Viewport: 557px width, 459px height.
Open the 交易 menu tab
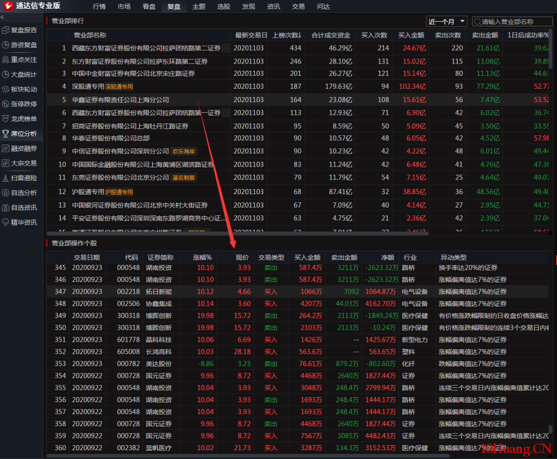(298, 6)
